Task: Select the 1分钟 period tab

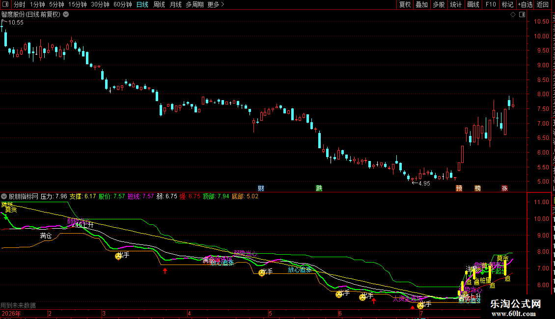Action: coord(37,4)
